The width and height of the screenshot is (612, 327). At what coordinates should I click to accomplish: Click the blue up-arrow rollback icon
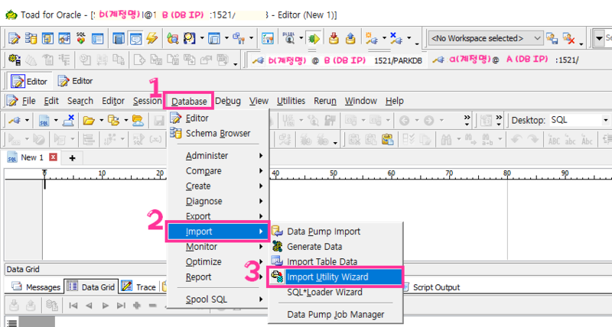(350, 38)
